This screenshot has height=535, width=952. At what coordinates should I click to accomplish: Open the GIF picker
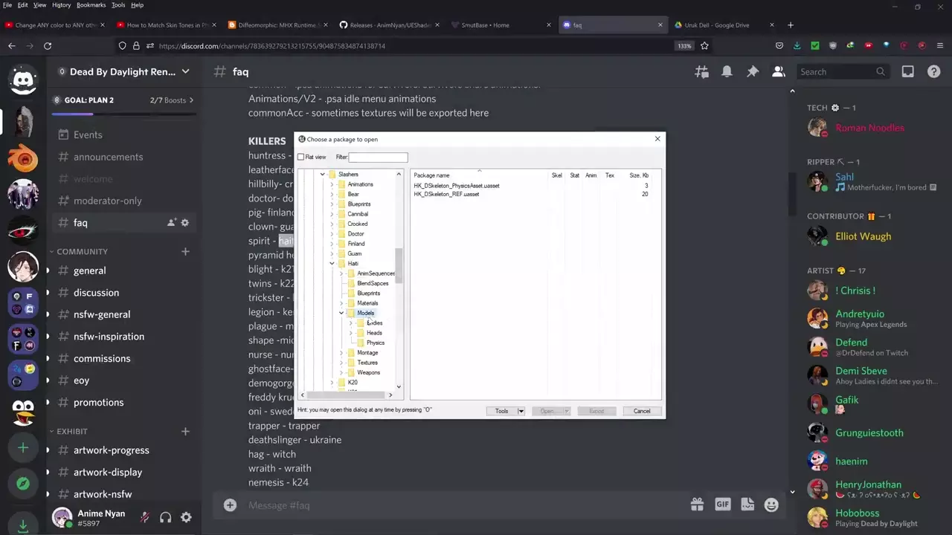[722, 505]
